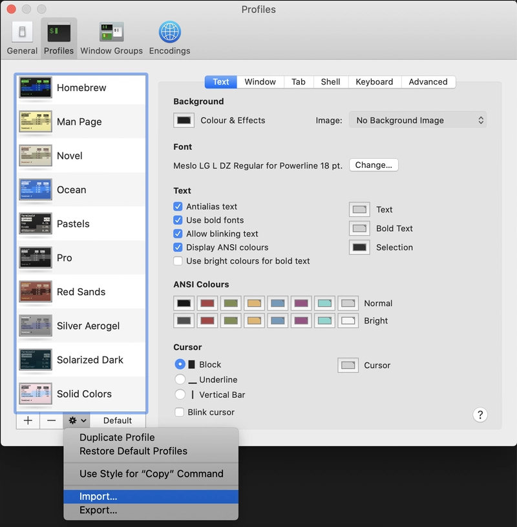
Task: Enable Use bright colours for bold text
Action: [x=178, y=261]
